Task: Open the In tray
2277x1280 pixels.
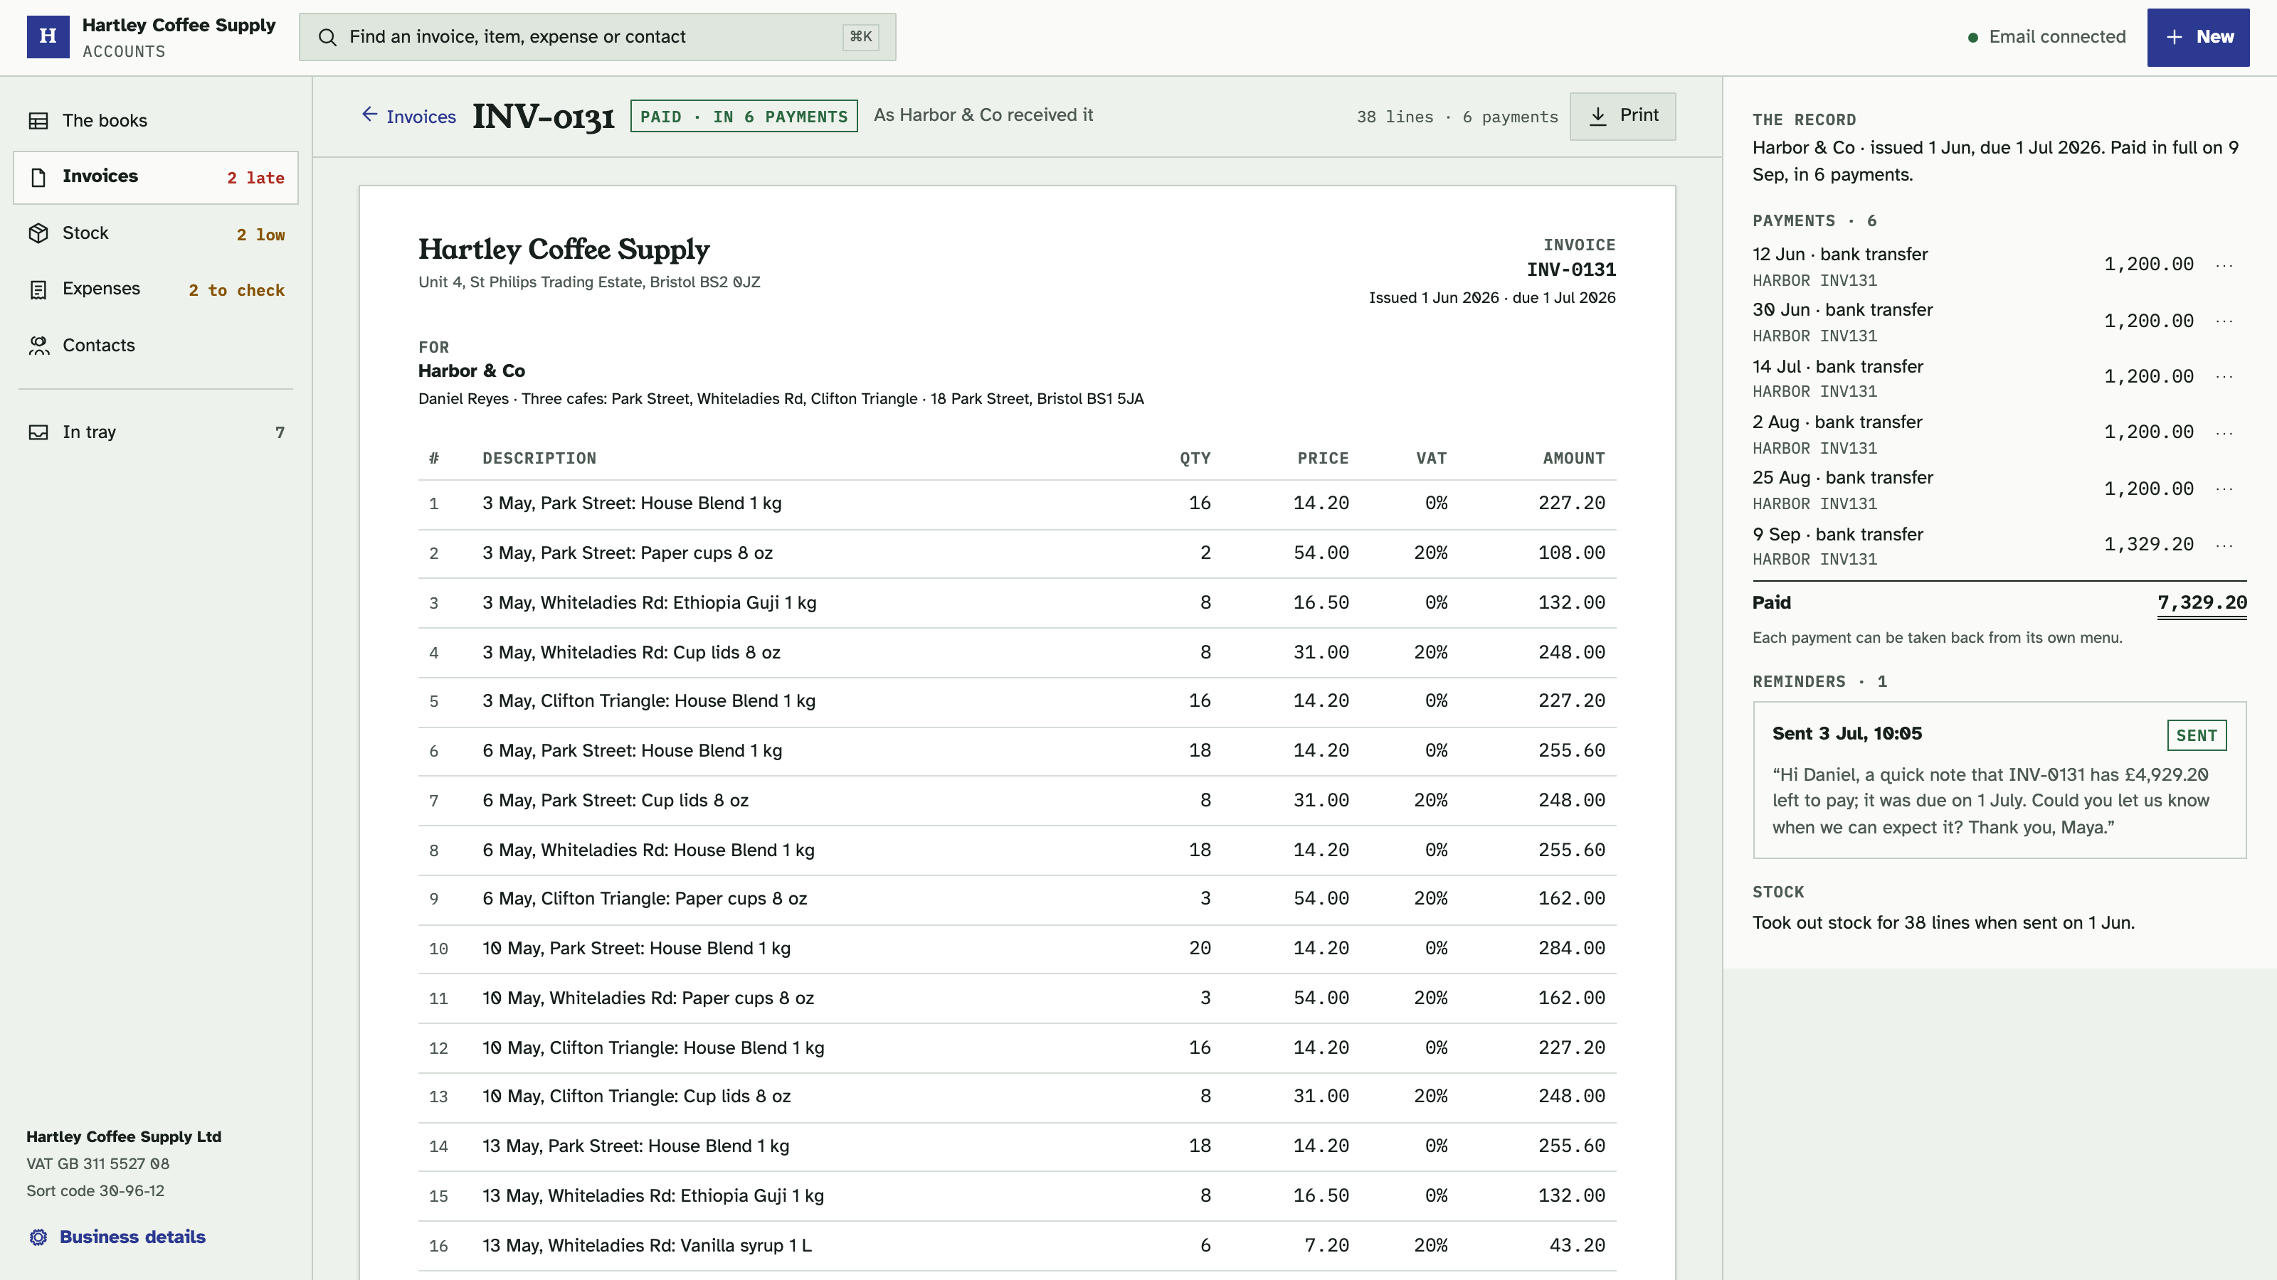Action: point(156,432)
